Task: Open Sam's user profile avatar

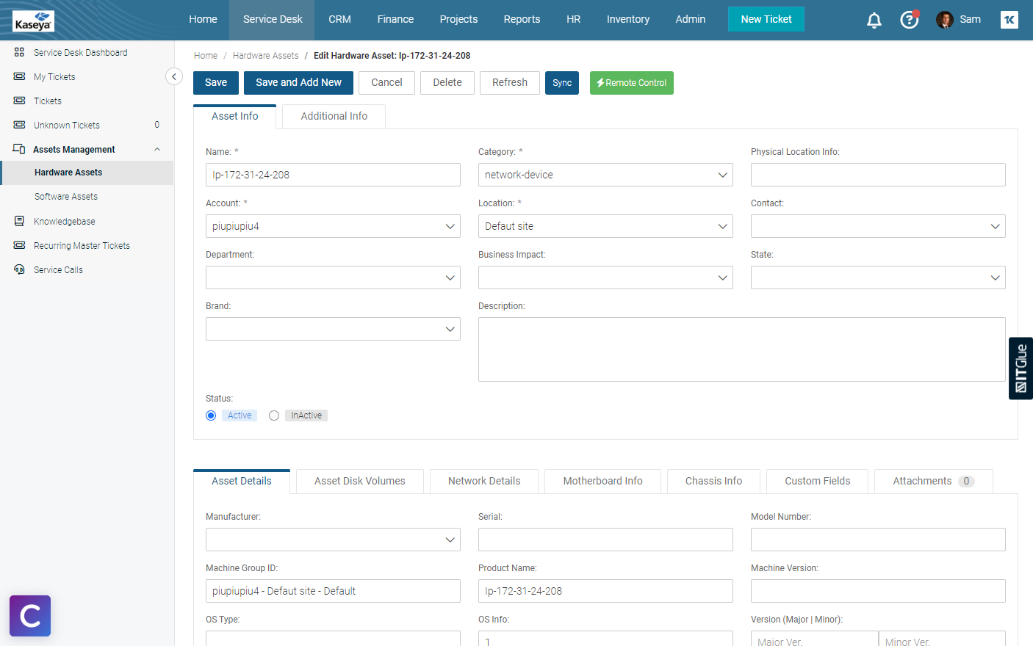Action: [x=944, y=20]
